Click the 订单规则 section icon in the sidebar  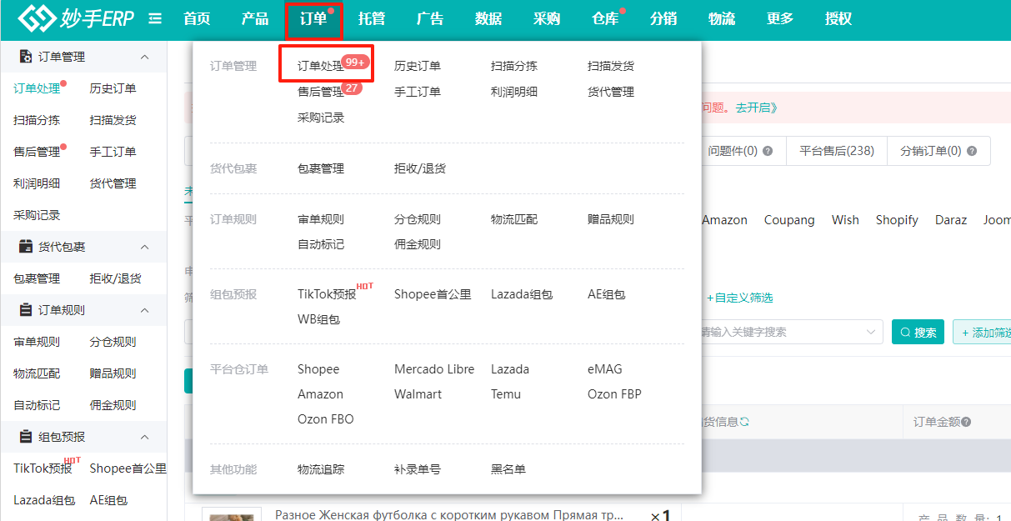point(25,310)
